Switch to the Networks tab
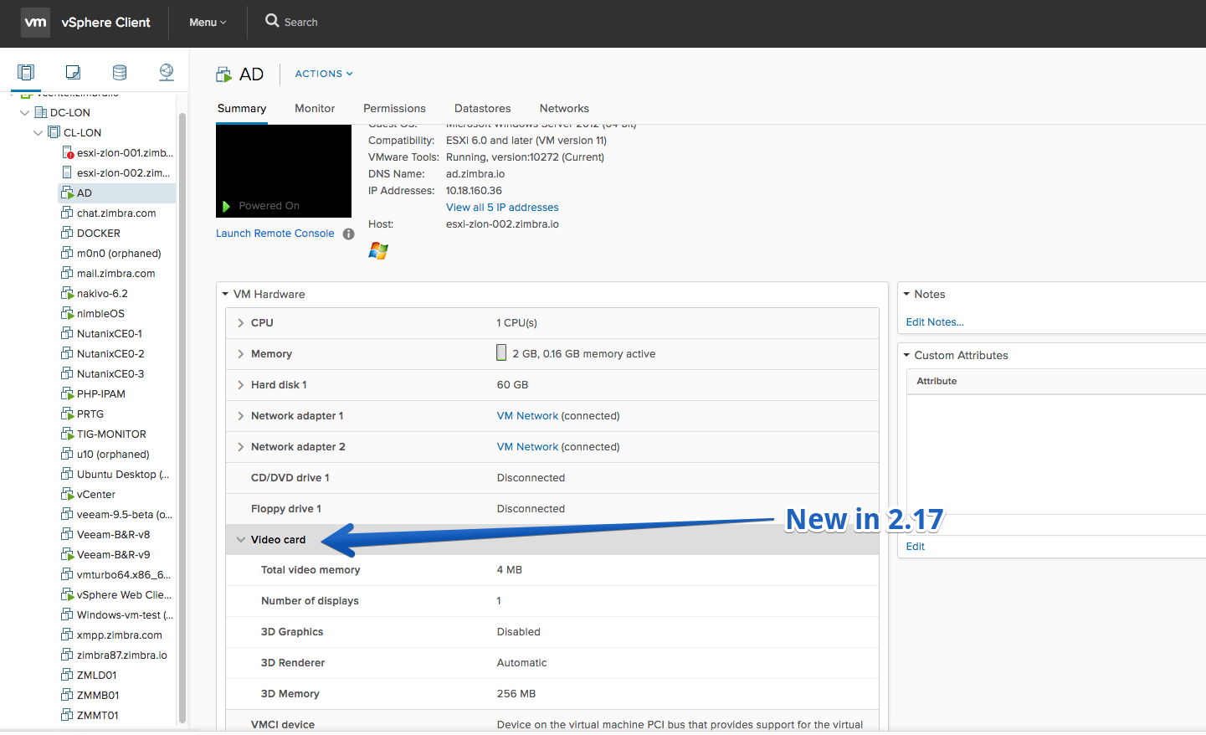Viewport: 1206px width, 735px height. [564, 109]
